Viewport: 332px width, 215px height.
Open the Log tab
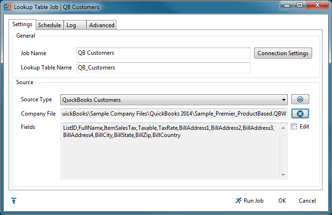coord(75,25)
